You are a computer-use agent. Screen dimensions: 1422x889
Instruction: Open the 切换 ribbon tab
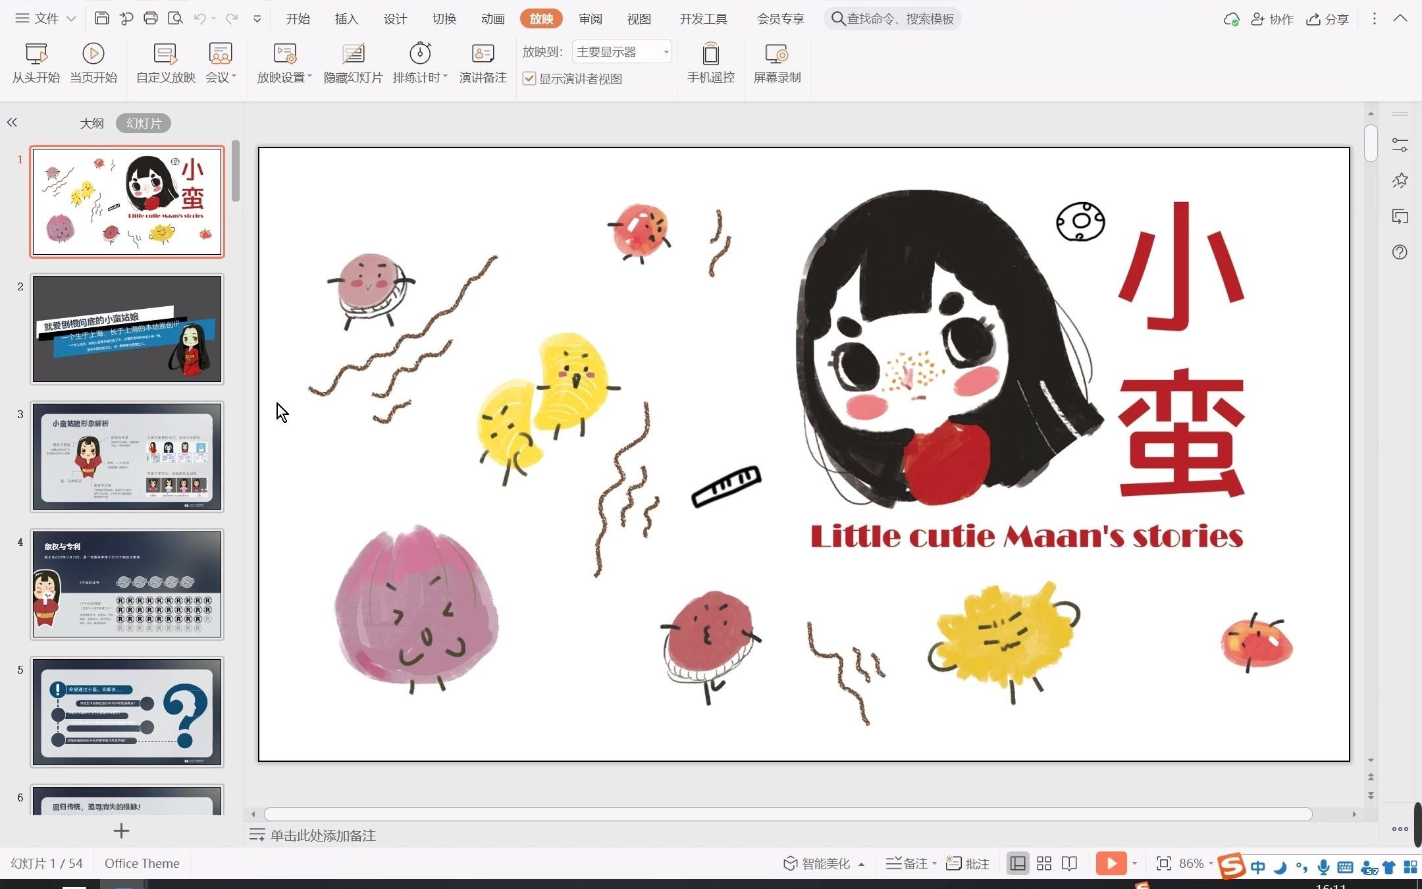click(x=444, y=18)
